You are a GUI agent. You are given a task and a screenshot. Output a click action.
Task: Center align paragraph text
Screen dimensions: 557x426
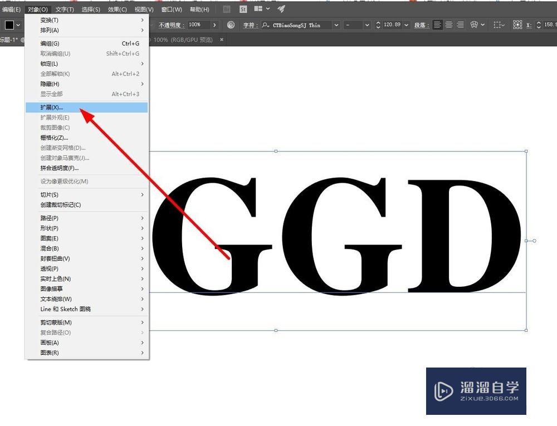pyautogui.click(x=449, y=25)
